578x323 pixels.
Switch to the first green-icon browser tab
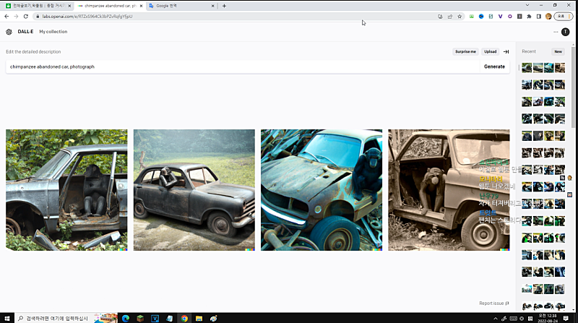coord(37,6)
